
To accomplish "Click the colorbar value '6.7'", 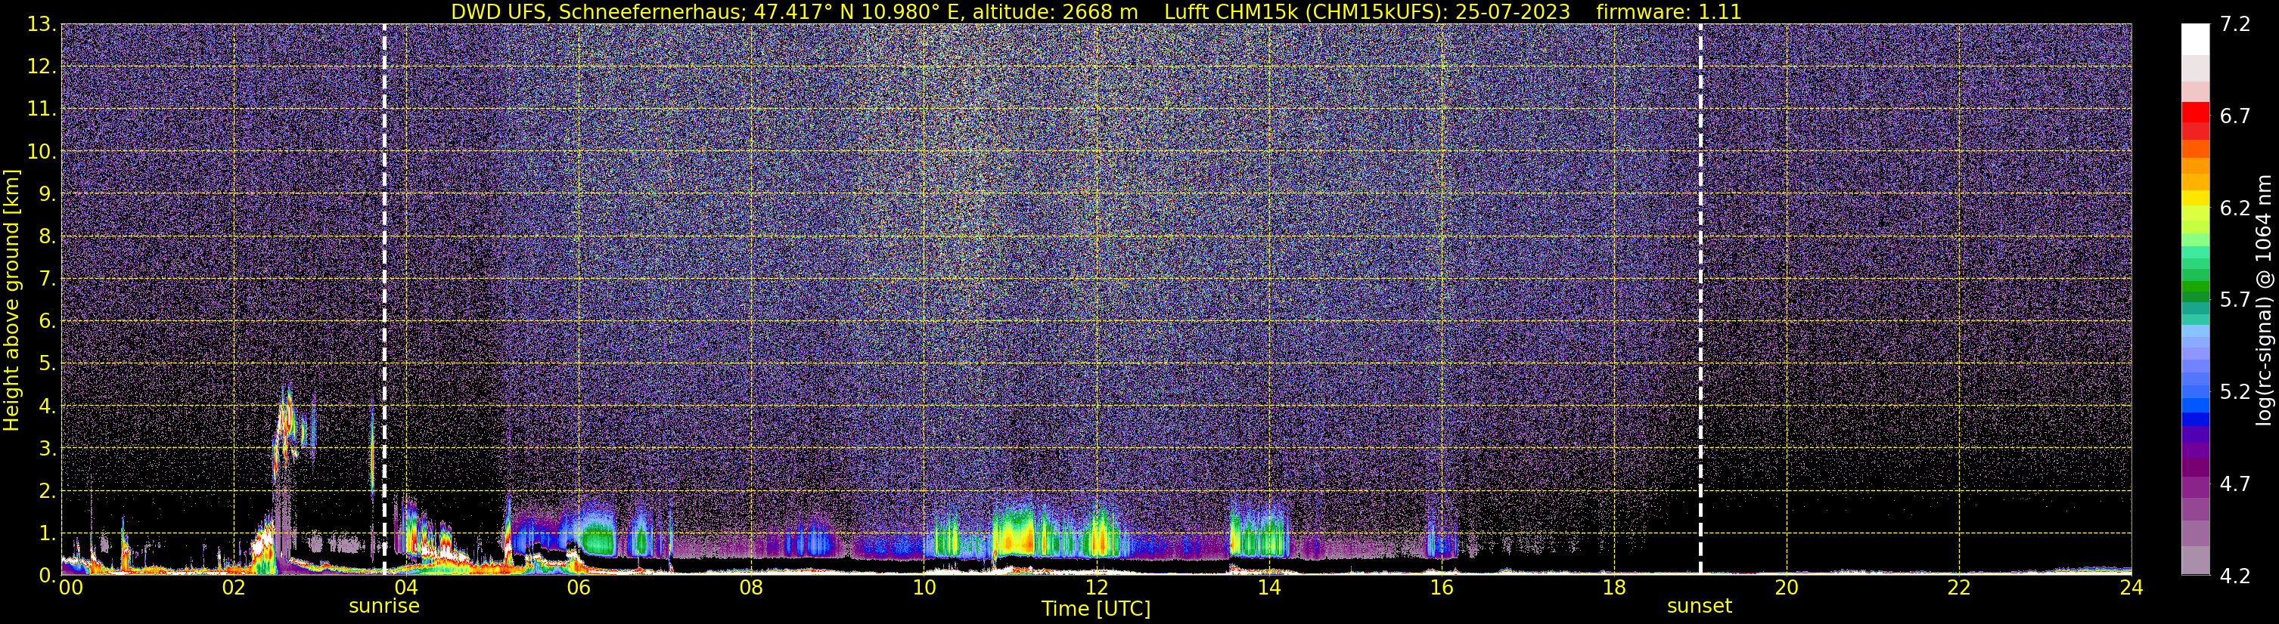I will [2235, 116].
